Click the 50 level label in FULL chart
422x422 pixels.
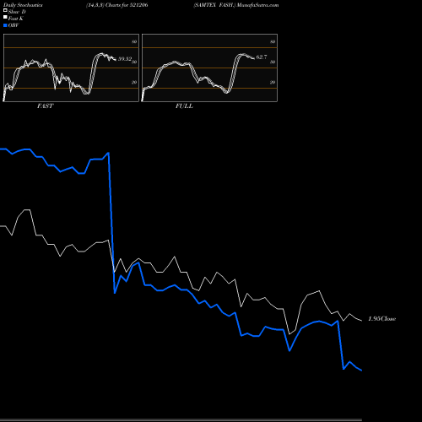tap(273, 62)
